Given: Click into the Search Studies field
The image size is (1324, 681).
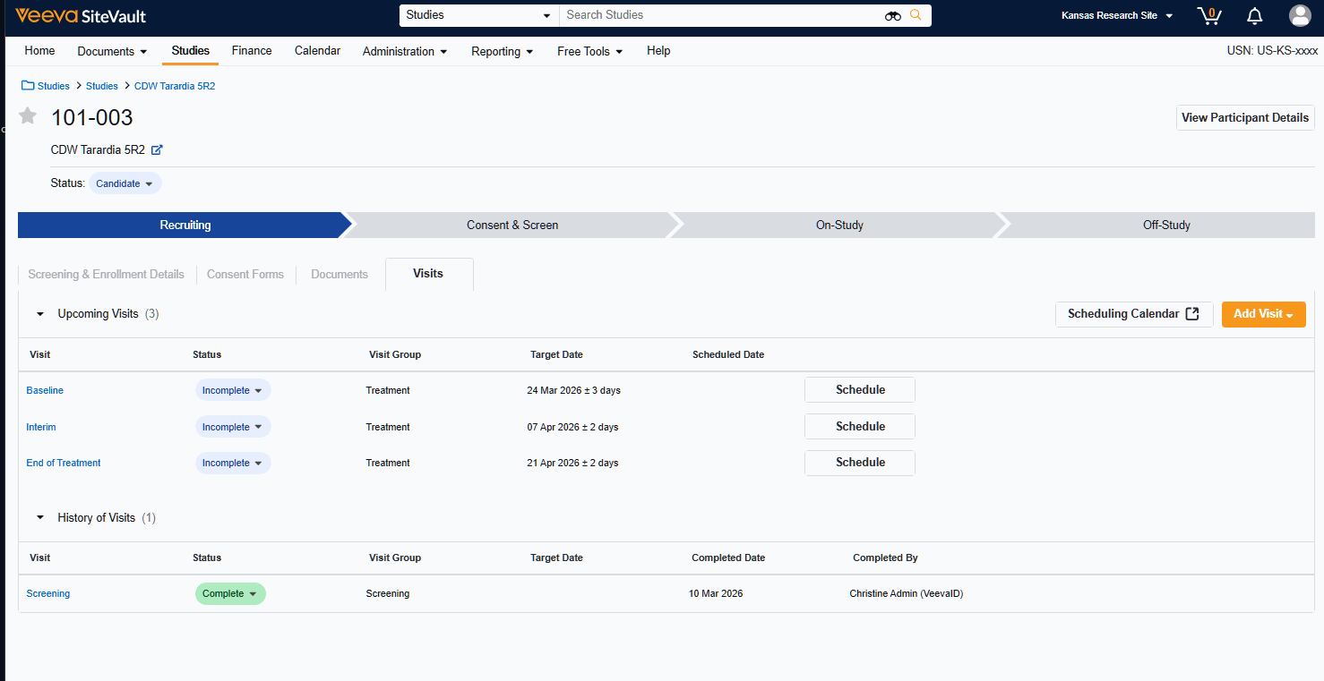Looking at the screenshot, I should click(x=717, y=15).
